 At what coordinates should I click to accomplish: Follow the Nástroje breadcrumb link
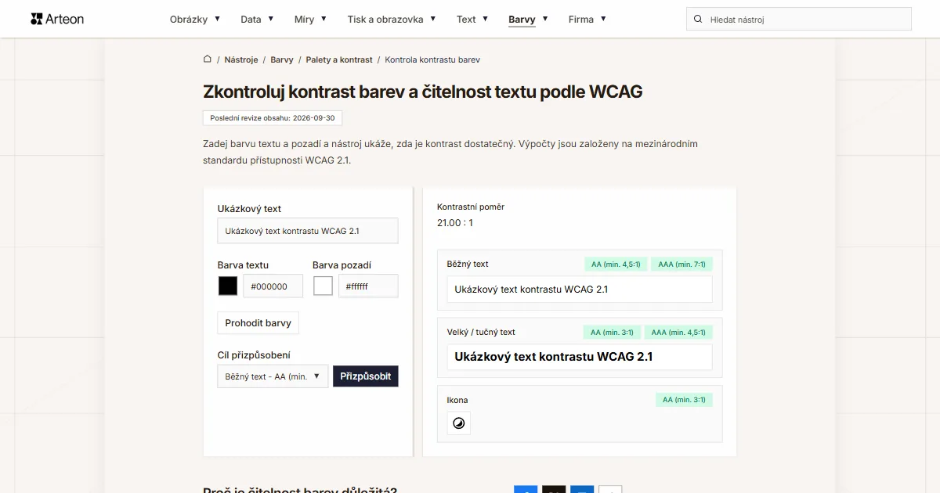241,59
